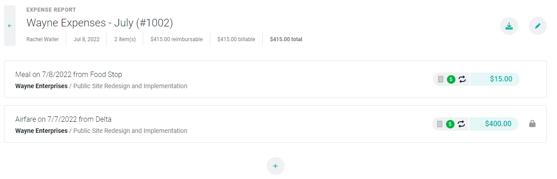Download the expense report
Image resolution: width=557 pixels, height=179 pixels.
pos(509,26)
